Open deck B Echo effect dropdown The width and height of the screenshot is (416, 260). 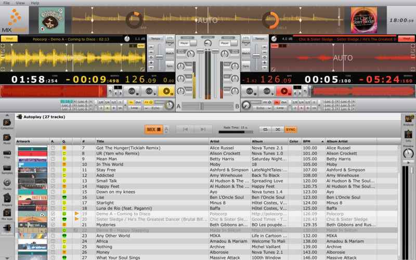click(262, 108)
